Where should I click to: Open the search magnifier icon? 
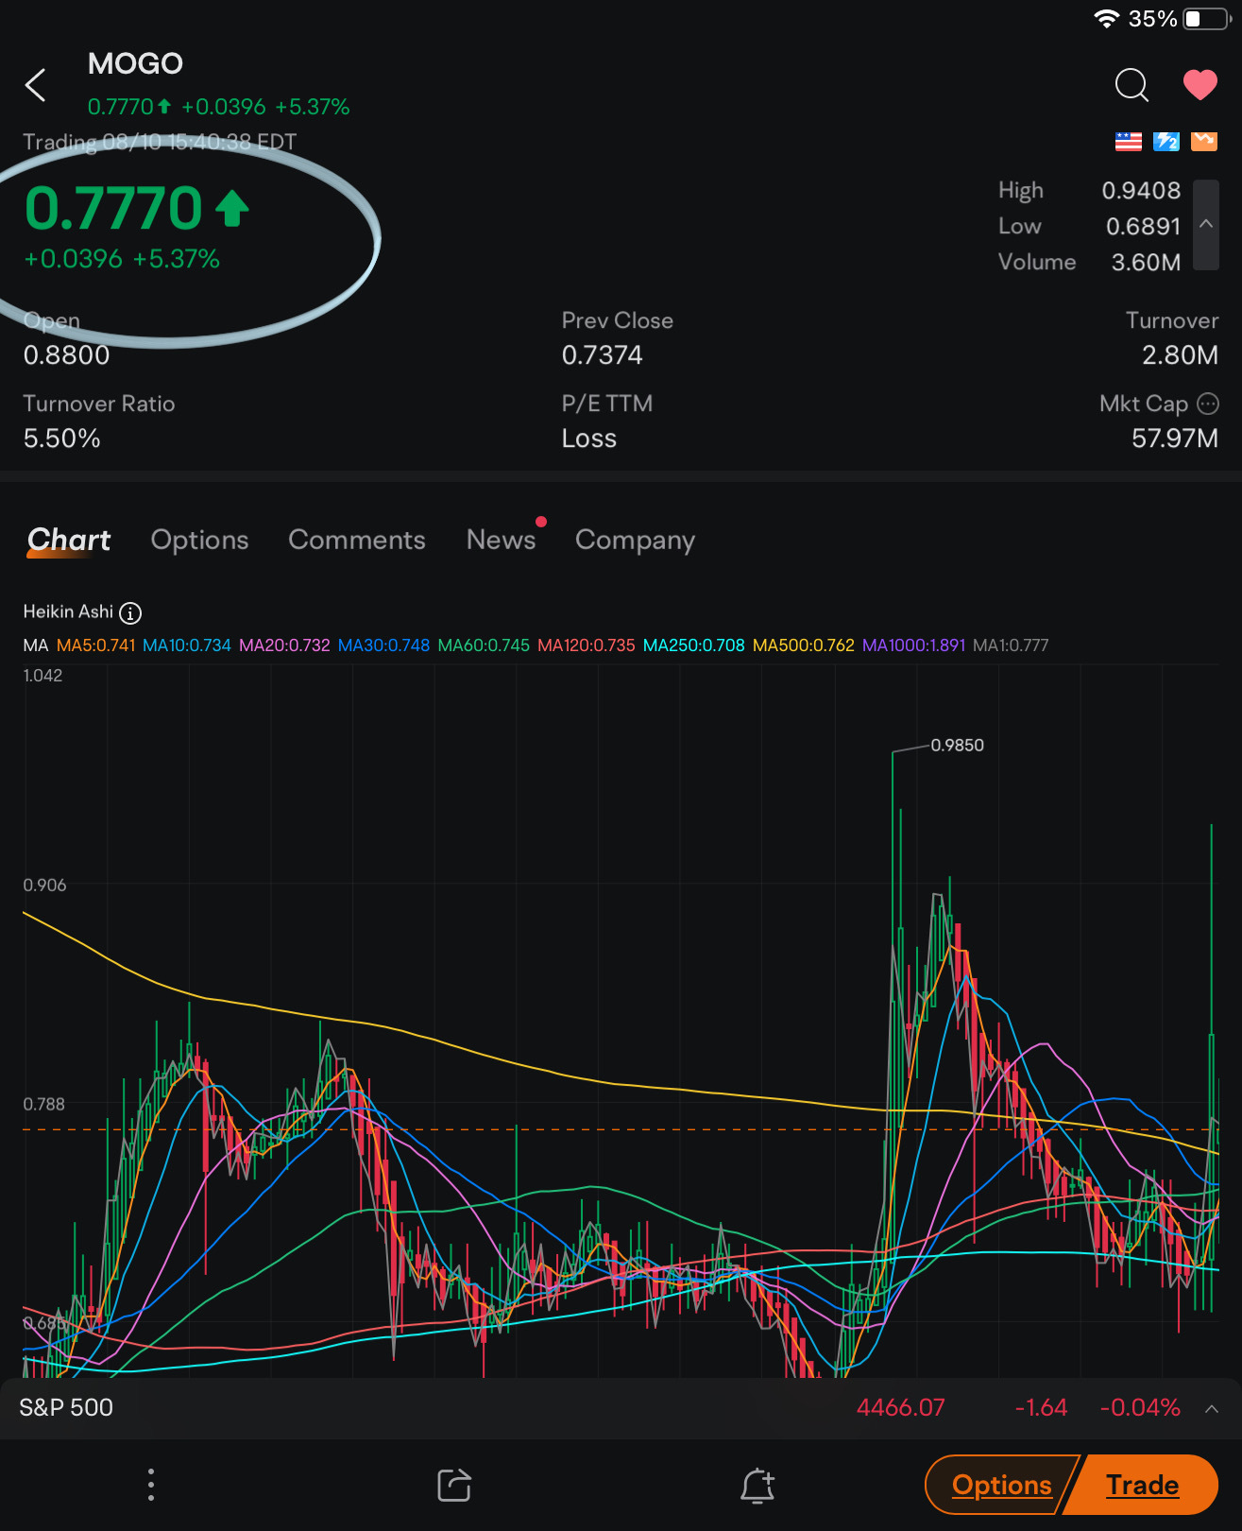coord(1131,85)
